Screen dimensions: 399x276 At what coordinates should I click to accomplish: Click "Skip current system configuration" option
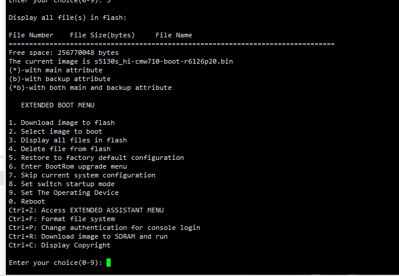(82, 175)
